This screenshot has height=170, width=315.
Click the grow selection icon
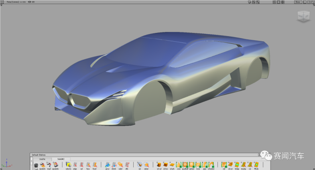(x=108, y=165)
